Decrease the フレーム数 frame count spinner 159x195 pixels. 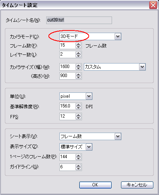(79, 47)
